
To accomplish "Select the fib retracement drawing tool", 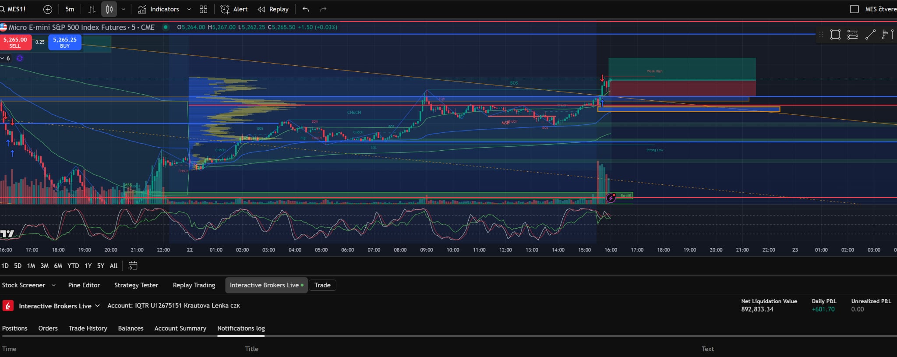I will tap(852, 35).
